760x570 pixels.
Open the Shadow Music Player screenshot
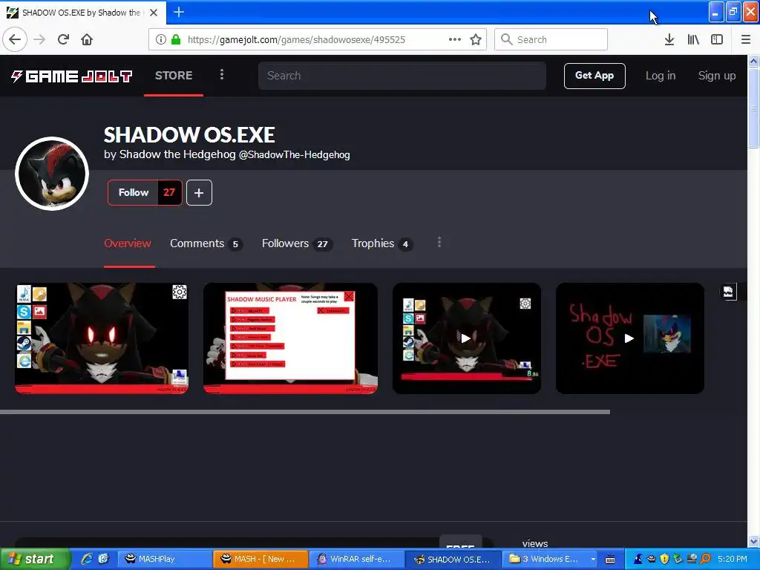[290, 338]
